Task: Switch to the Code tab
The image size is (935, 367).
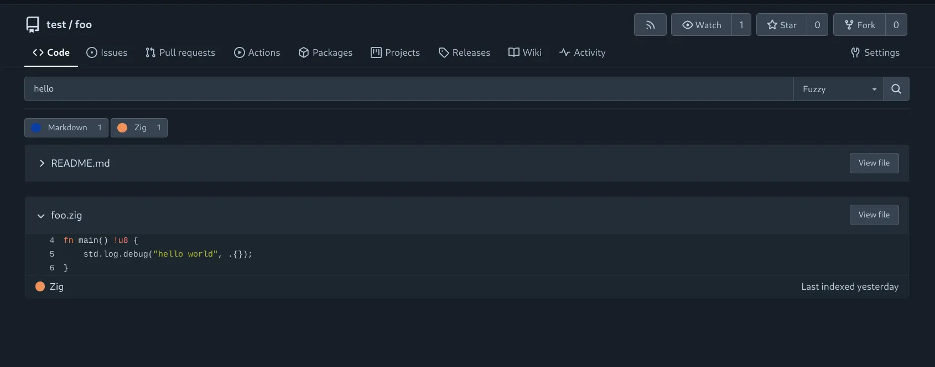Action: [51, 52]
